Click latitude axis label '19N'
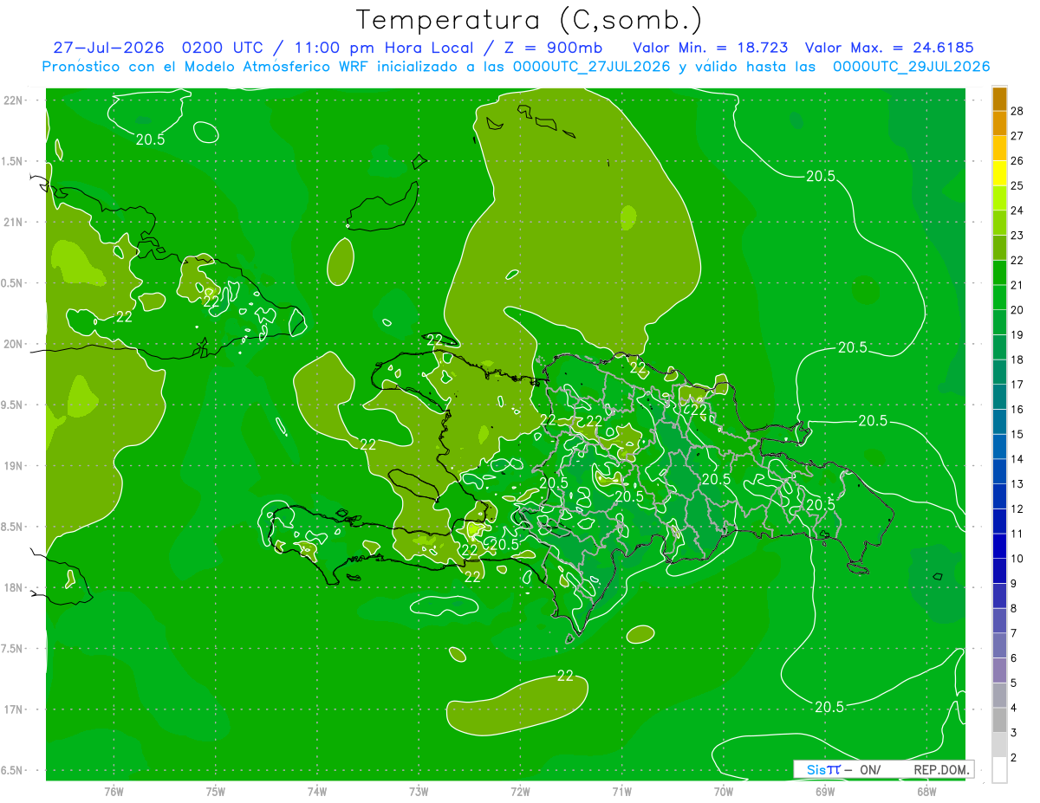Image resolution: width=1040 pixels, height=803 pixels. [x=14, y=466]
